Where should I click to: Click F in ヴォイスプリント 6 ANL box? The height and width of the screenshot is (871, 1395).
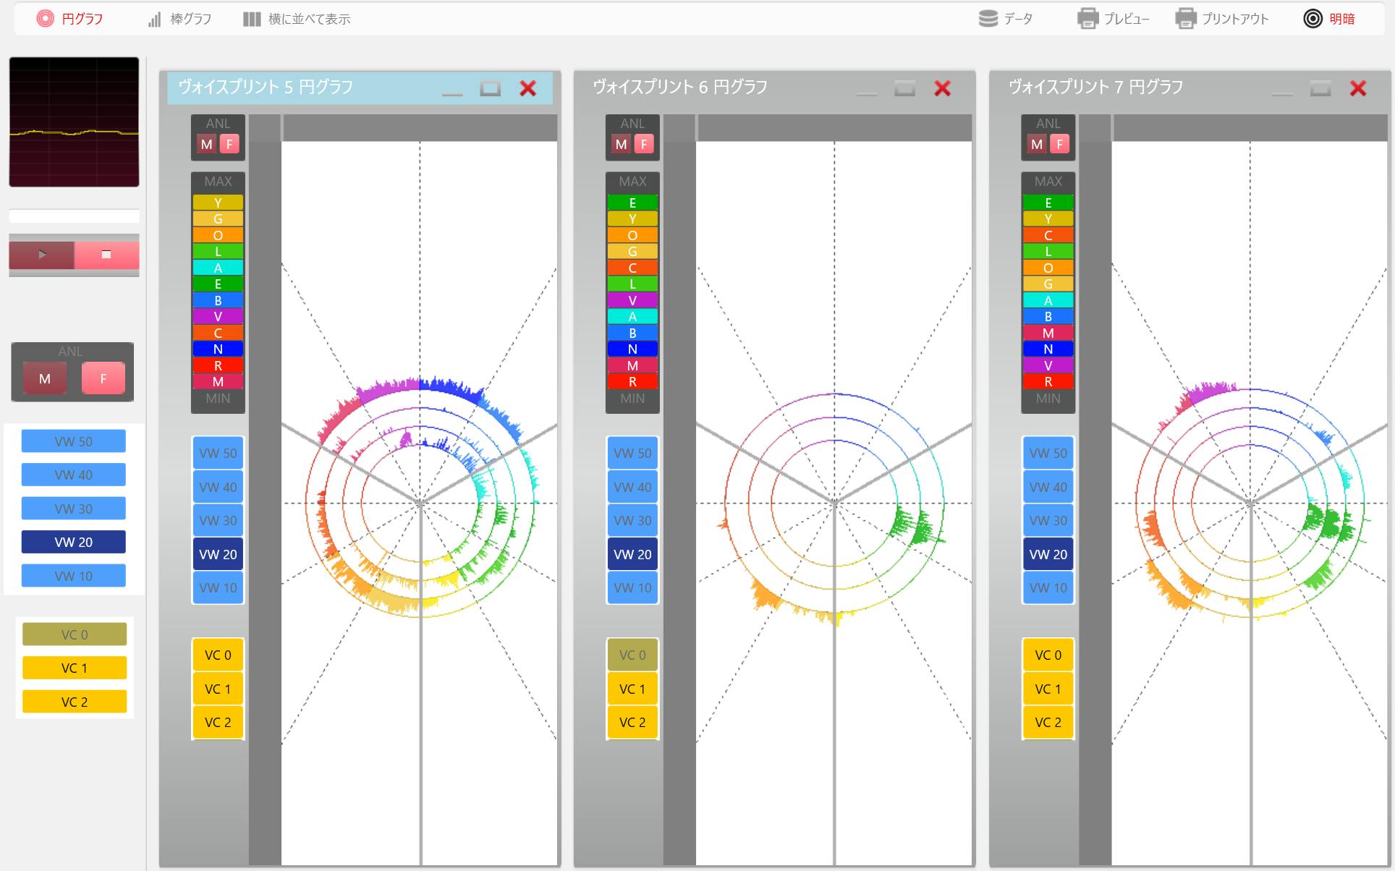click(x=644, y=144)
